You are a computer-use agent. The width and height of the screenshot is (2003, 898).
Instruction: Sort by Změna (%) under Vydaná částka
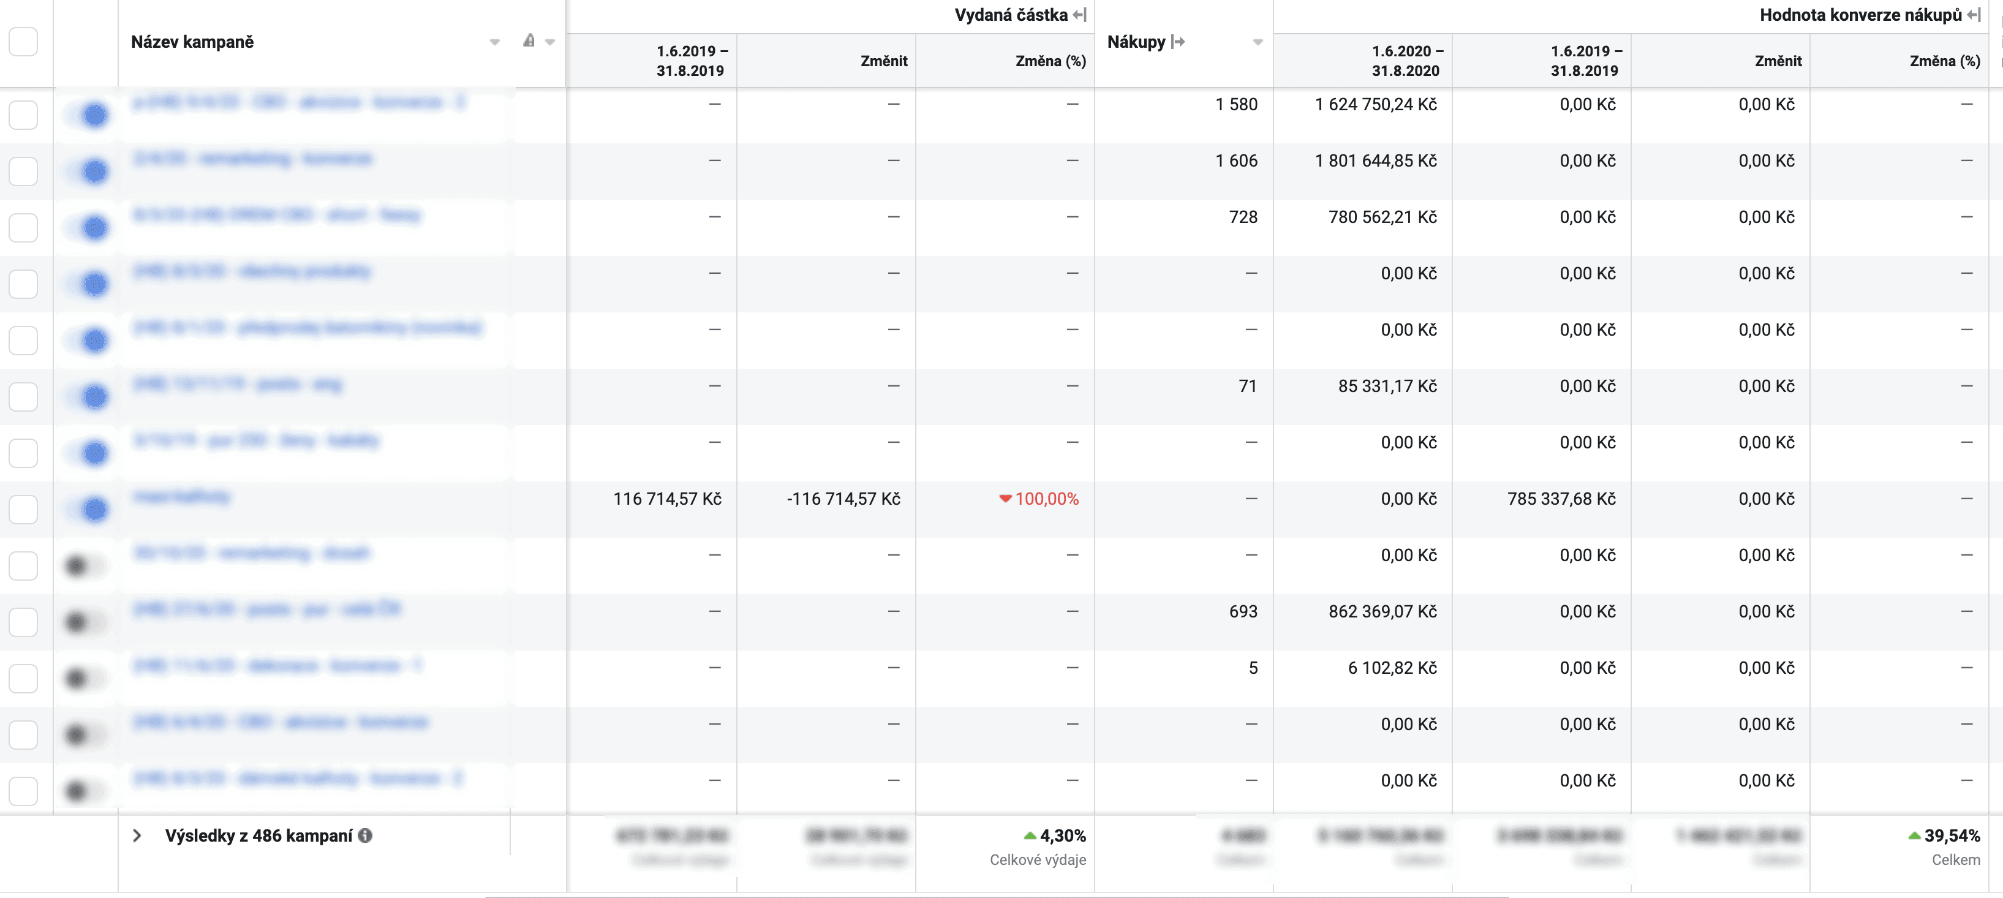(x=1051, y=61)
